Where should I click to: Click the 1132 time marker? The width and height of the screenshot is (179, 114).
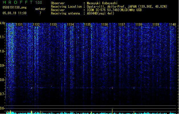36,25
